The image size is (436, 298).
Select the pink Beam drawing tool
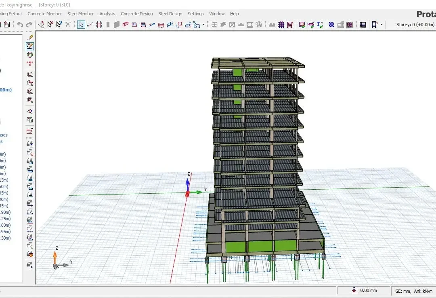[x=126, y=25]
